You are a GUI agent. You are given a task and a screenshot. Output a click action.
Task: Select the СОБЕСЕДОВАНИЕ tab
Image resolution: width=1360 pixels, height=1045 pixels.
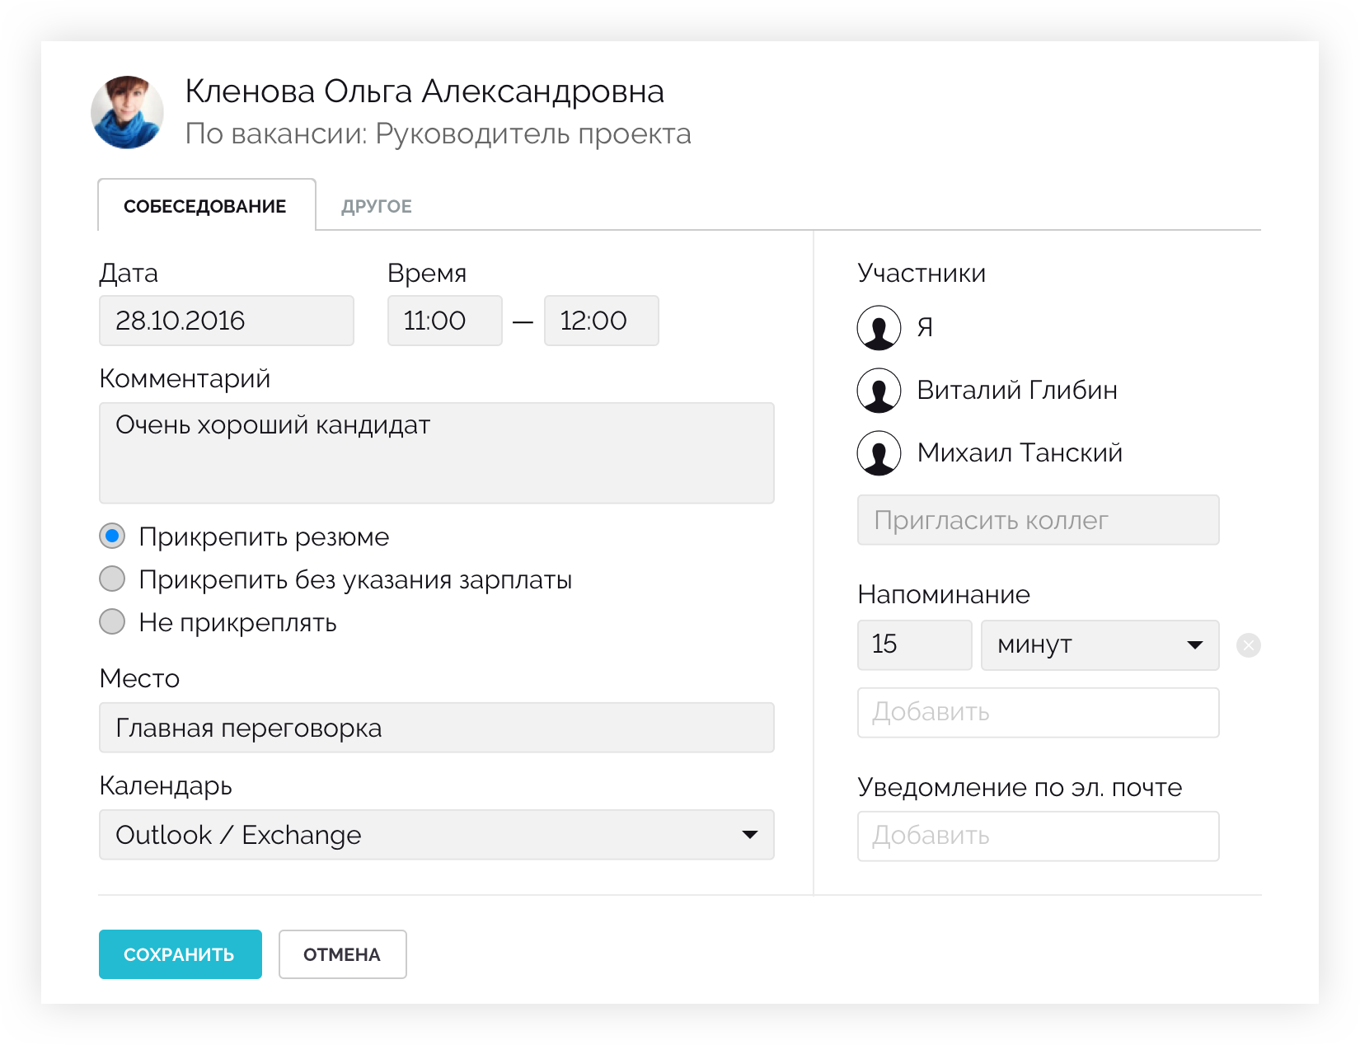coord(206,204)
